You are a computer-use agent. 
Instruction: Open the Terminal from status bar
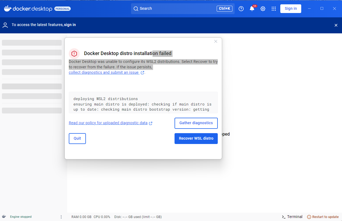click(x=292, y=217)
